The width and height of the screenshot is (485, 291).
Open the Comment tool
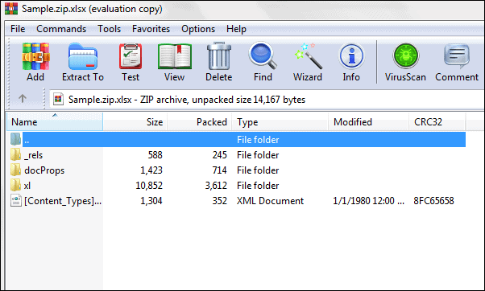(457, 62)
